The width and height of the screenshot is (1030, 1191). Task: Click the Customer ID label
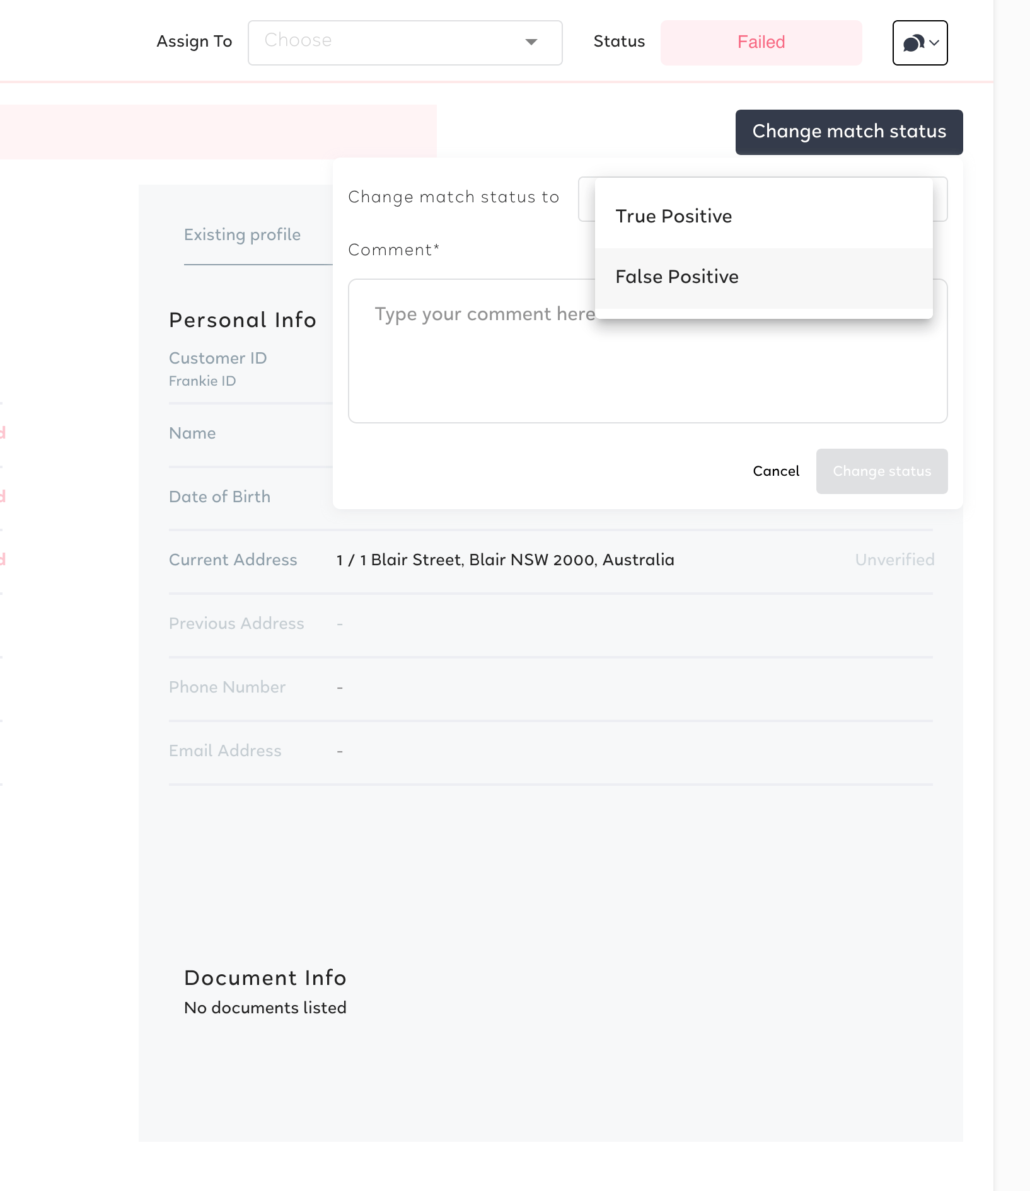(217, 358)
